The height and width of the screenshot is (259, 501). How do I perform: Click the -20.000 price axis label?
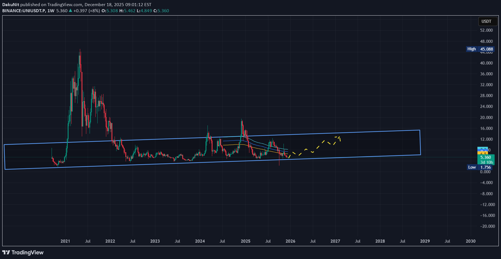pos(487,226)
